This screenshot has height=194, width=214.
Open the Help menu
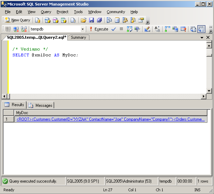point(134,12)
